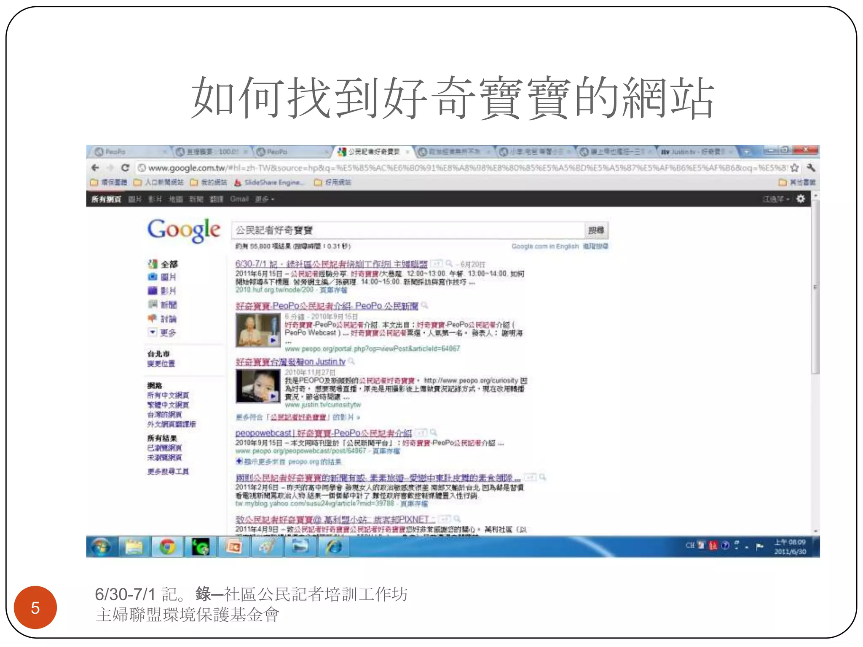Expand 更多 more filters in left sidebar
The height and width of the screenshot is (647, 863).
click(x=162, y=332)
